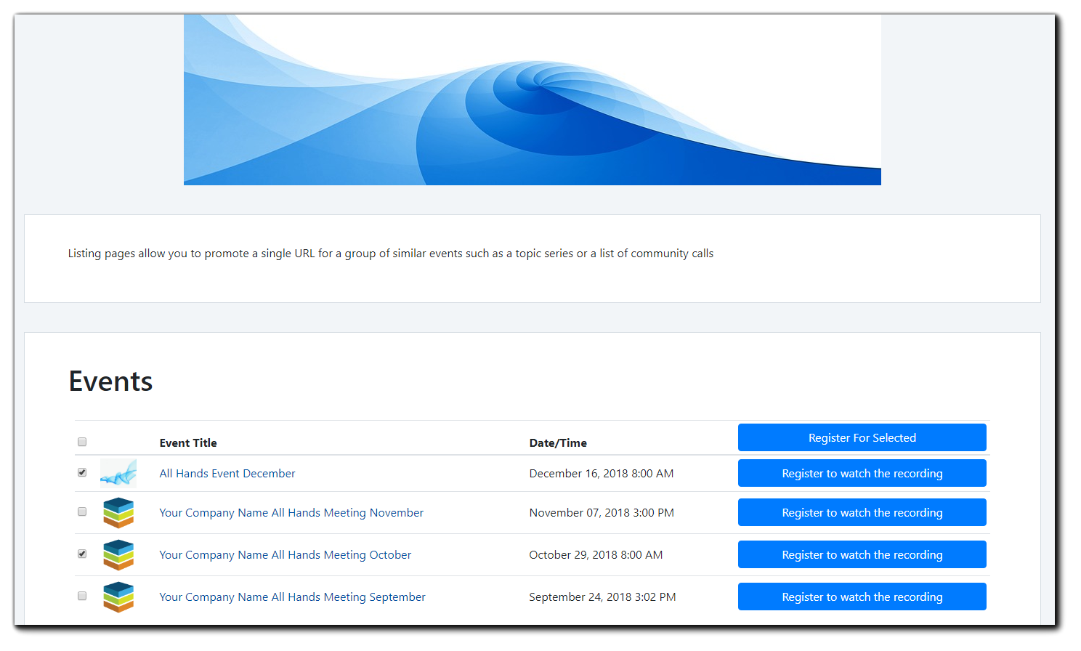Uncheck the All Hands Event December checkbox
Viewport: 1081px width, 651px height.
(82, 472)
